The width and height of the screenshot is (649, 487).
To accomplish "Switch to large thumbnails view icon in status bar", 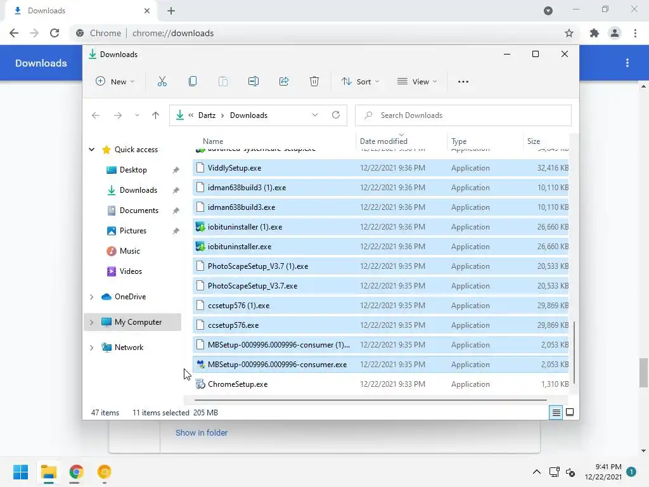I will tap(570, 412).
